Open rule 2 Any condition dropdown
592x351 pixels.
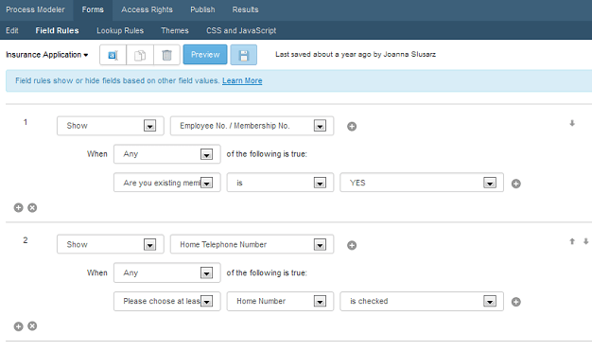[x=166, y=272]
